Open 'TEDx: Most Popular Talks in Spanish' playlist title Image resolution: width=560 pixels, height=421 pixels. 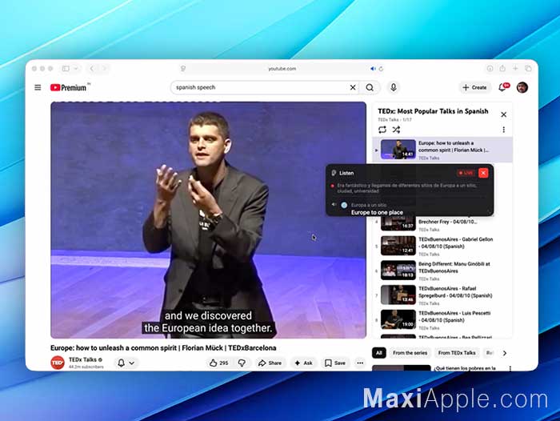(433, 111)
